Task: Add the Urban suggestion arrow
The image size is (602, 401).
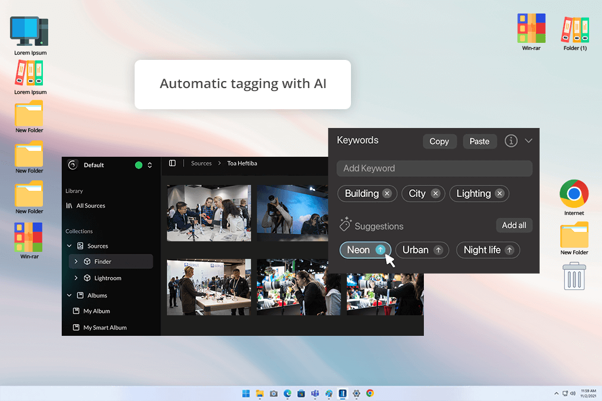Action: tap(438, 250)
